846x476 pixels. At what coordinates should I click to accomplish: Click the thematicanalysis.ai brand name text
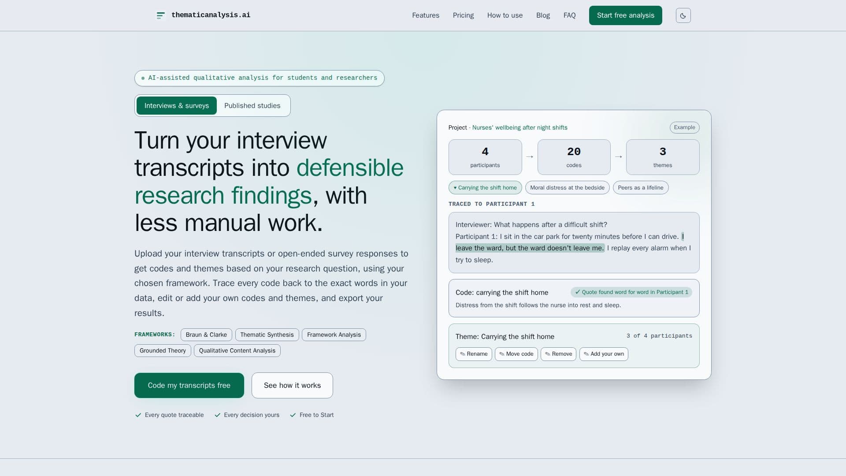click(211, 15)
